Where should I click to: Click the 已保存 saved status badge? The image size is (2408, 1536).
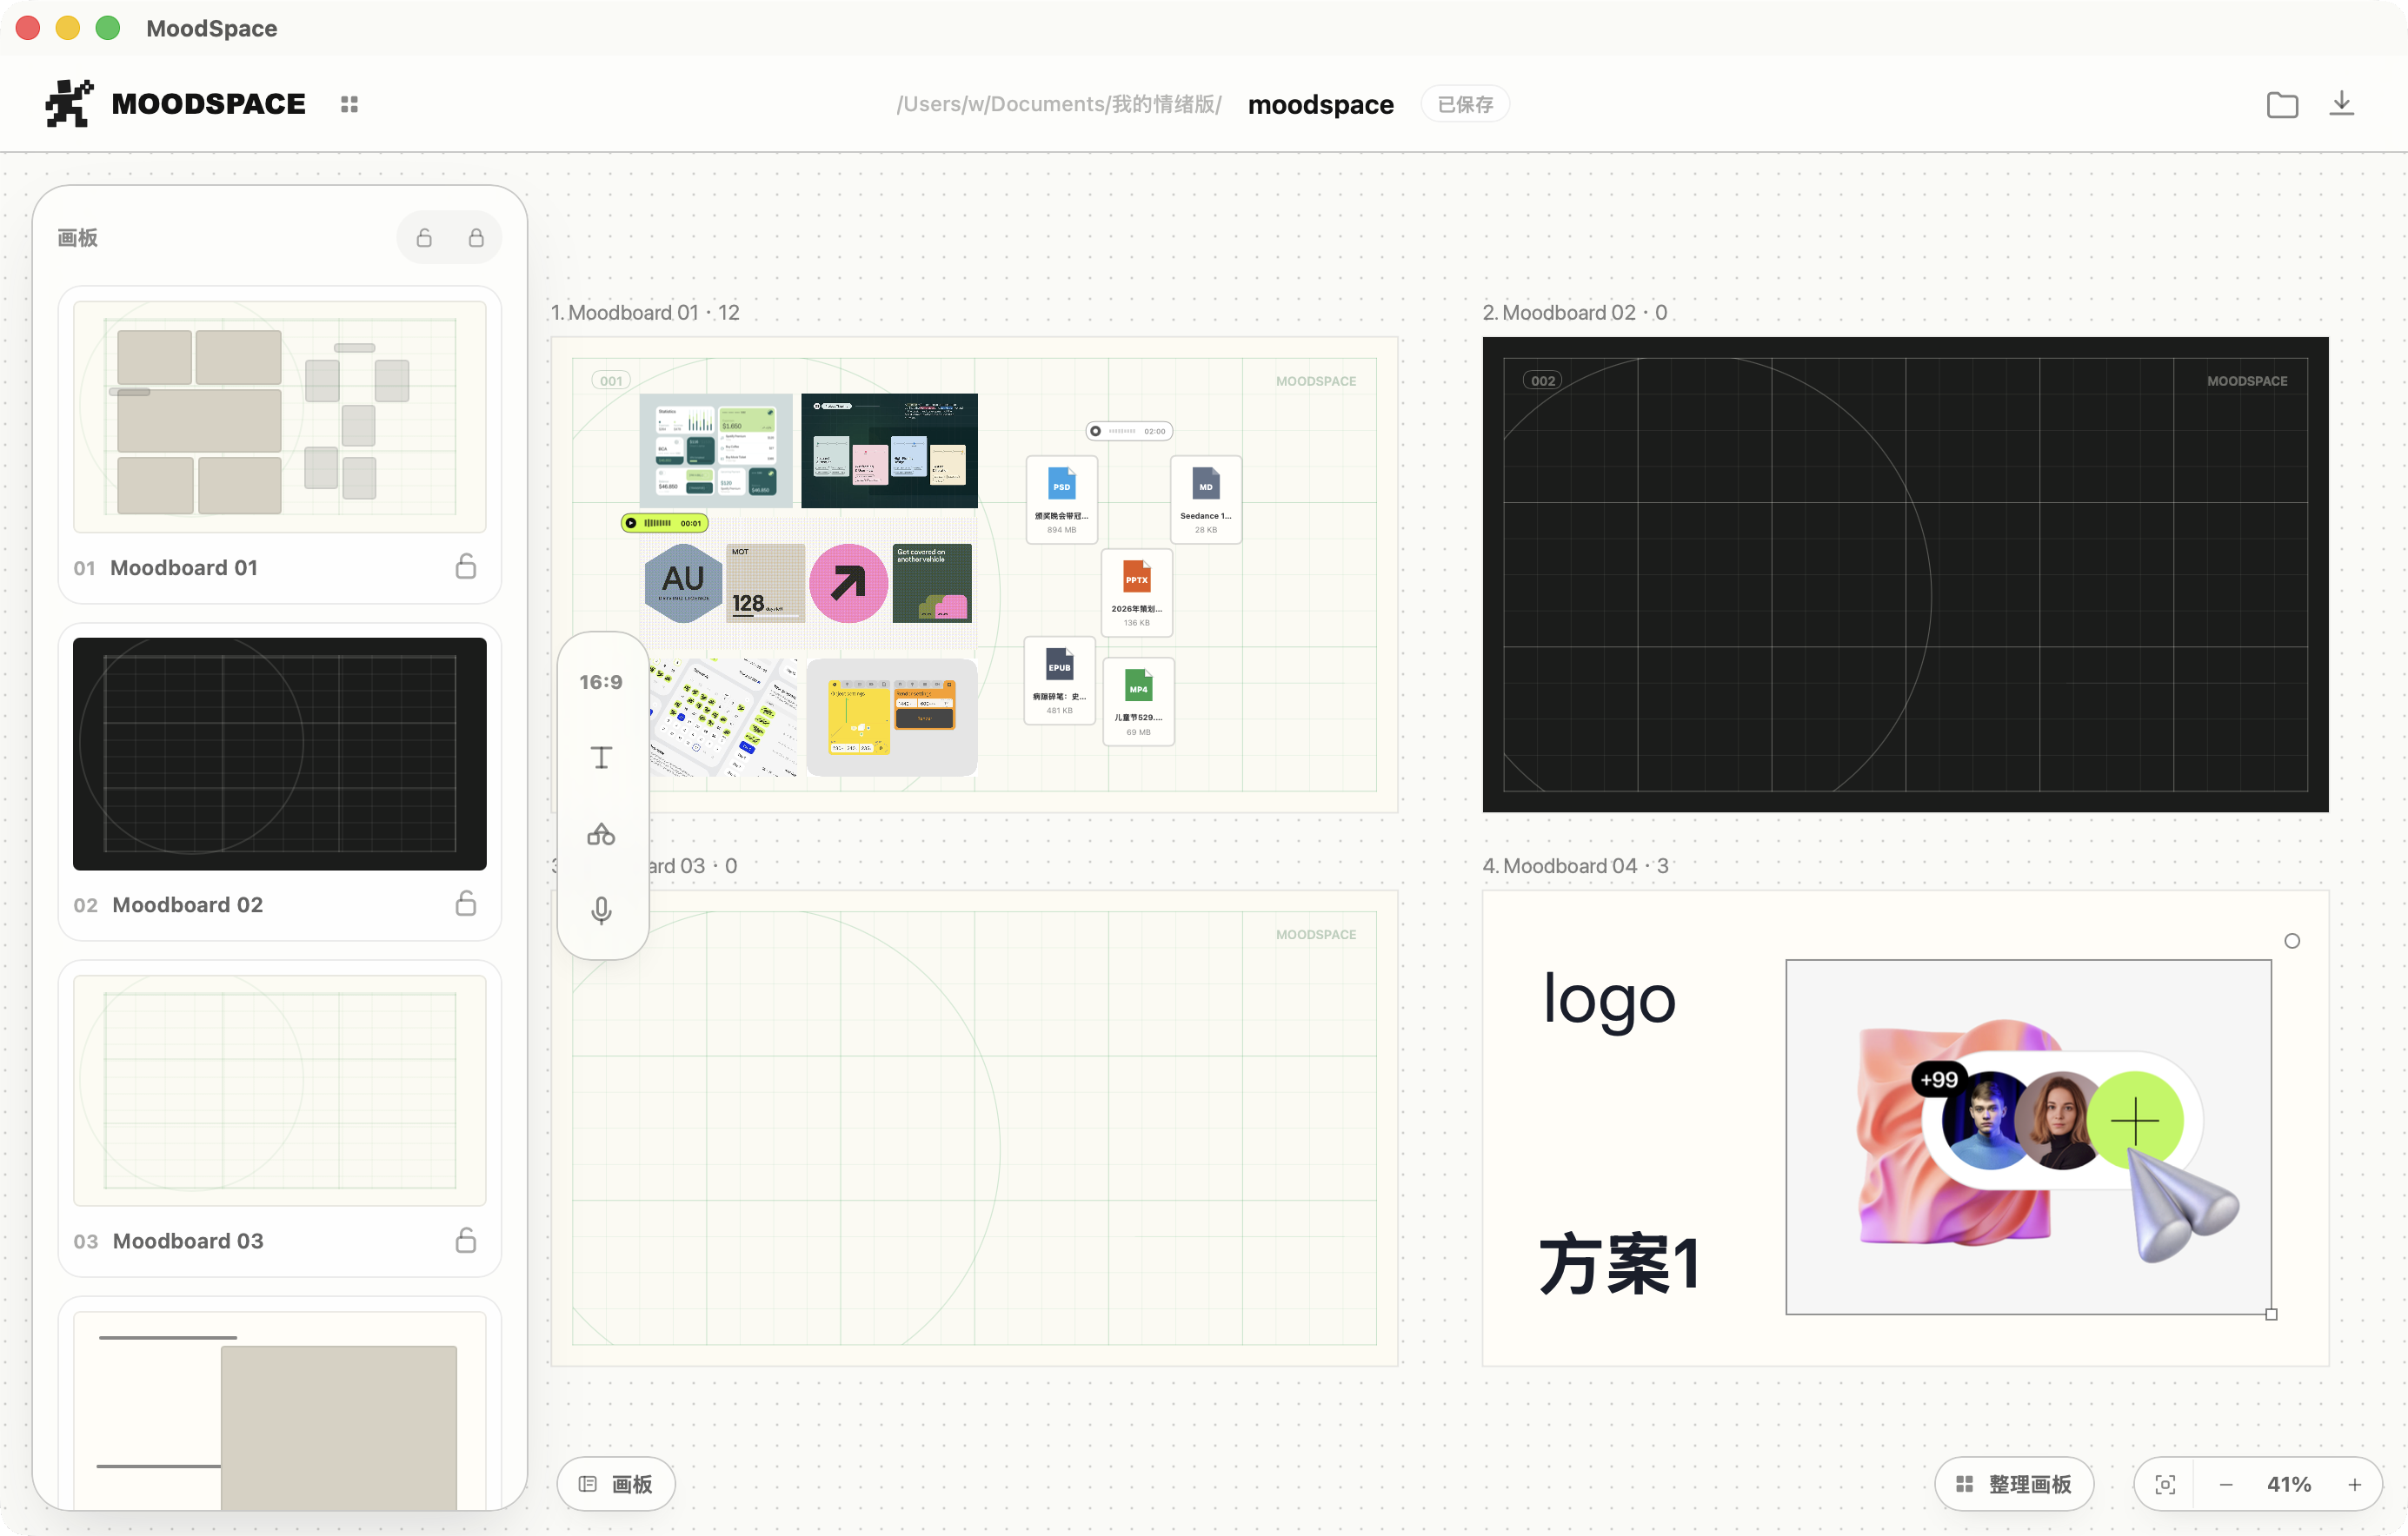(1465, 104)
